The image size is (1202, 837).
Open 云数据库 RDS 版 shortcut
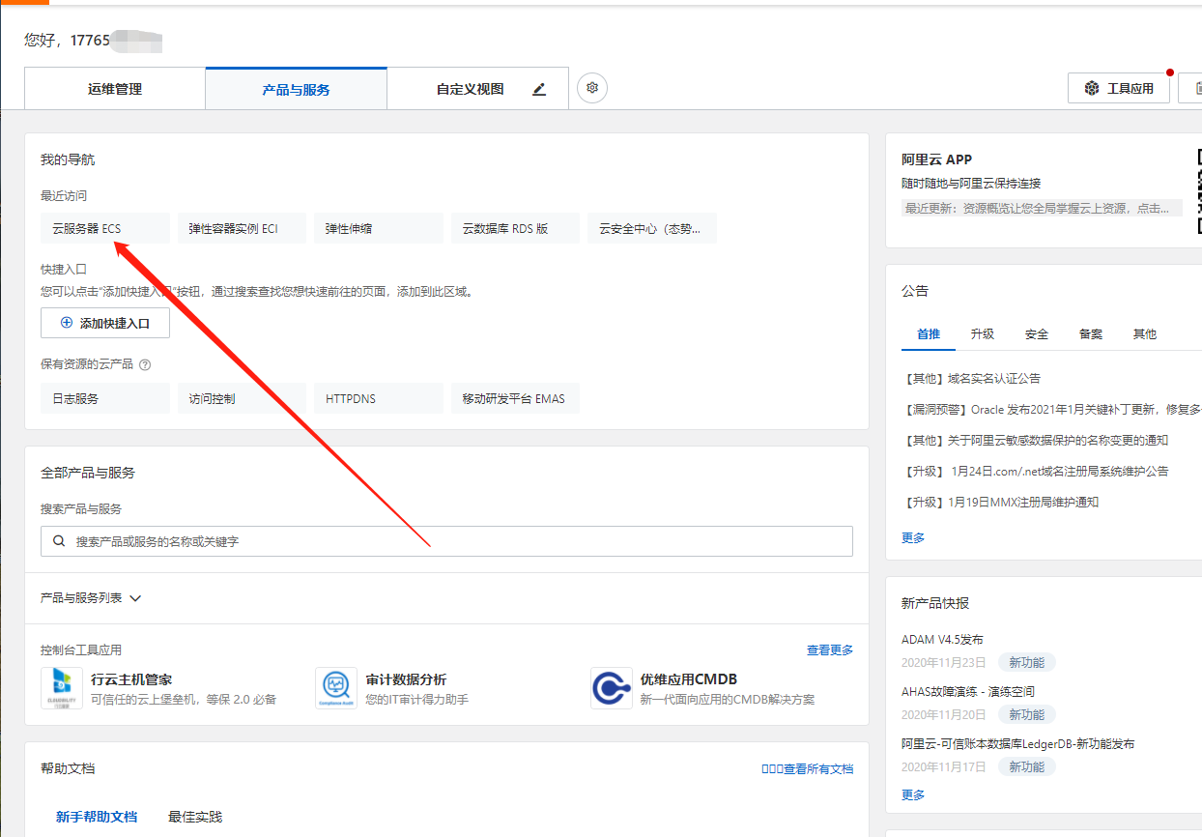[x=515, y=228]
